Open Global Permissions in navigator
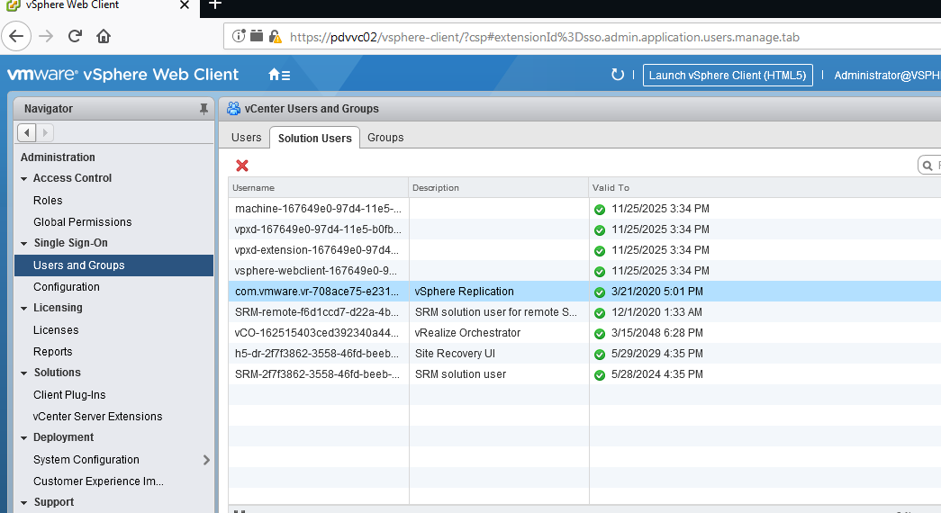Image resolution: width=941 pixels, height=513 pixels. pos(82,222)
